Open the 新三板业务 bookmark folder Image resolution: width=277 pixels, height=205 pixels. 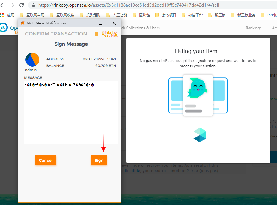(243, 15)
